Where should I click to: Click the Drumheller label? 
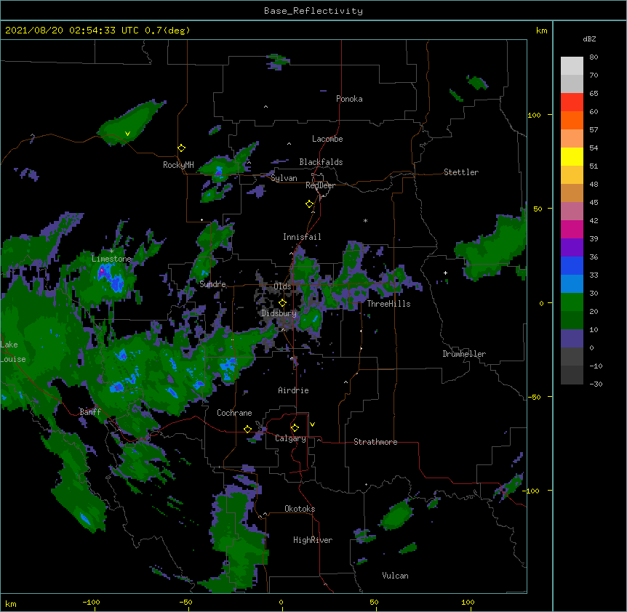coord(464,354)
